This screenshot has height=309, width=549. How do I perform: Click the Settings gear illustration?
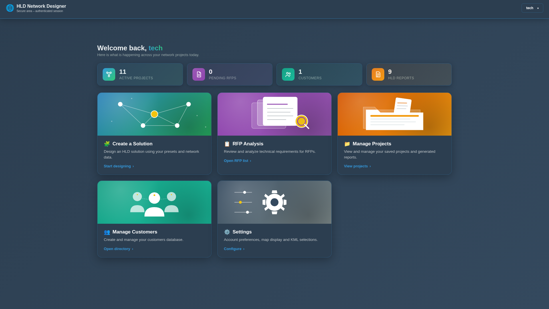(x=274, y=202)
